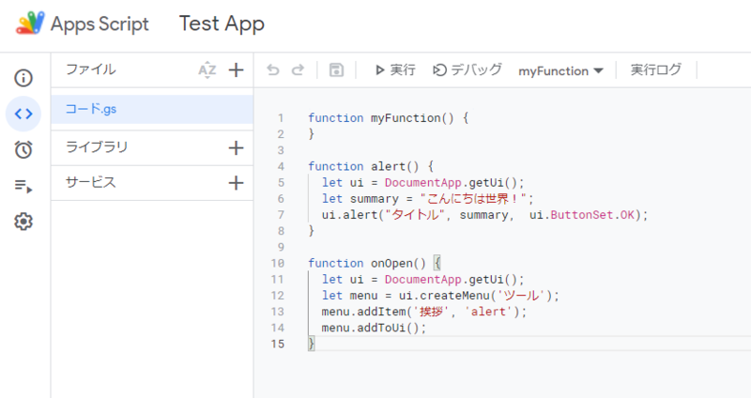Image resolution: width=751 pixels, height=398 pixels.
Task: Click ui.ButtonSet.OK in line 7
Action: coord(582,215)
